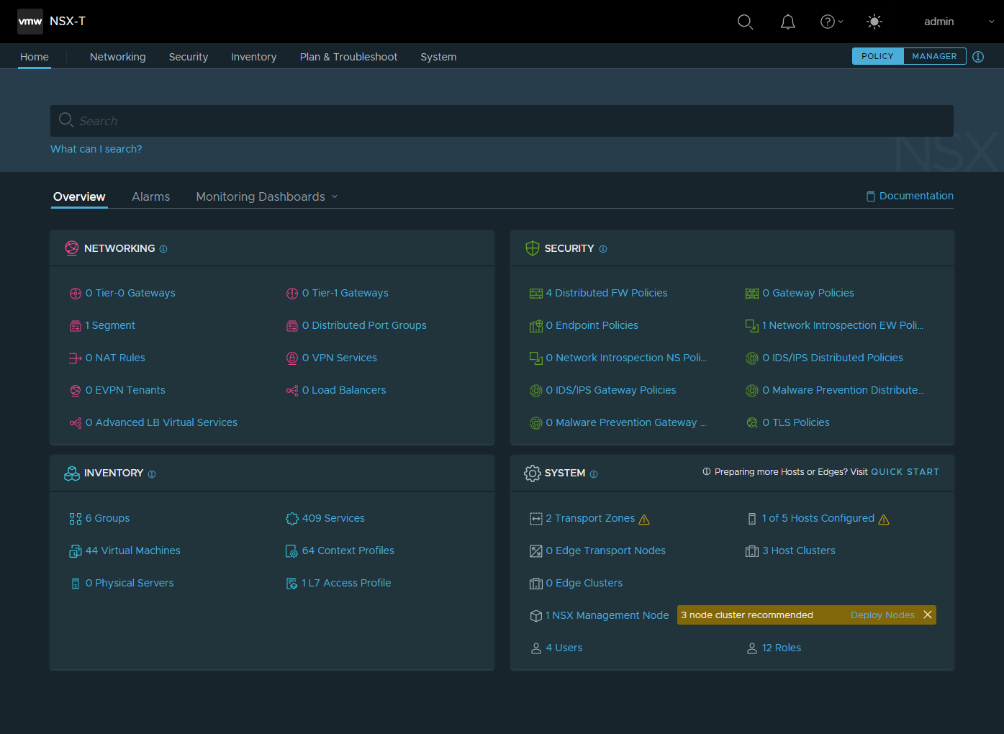The image size is (1004, 734).
Task: Open the notifications bell icon
Action: point(788,22)
